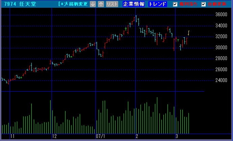Open 企業情報 company information
This screenshot has width=233, height=141.
134,4
